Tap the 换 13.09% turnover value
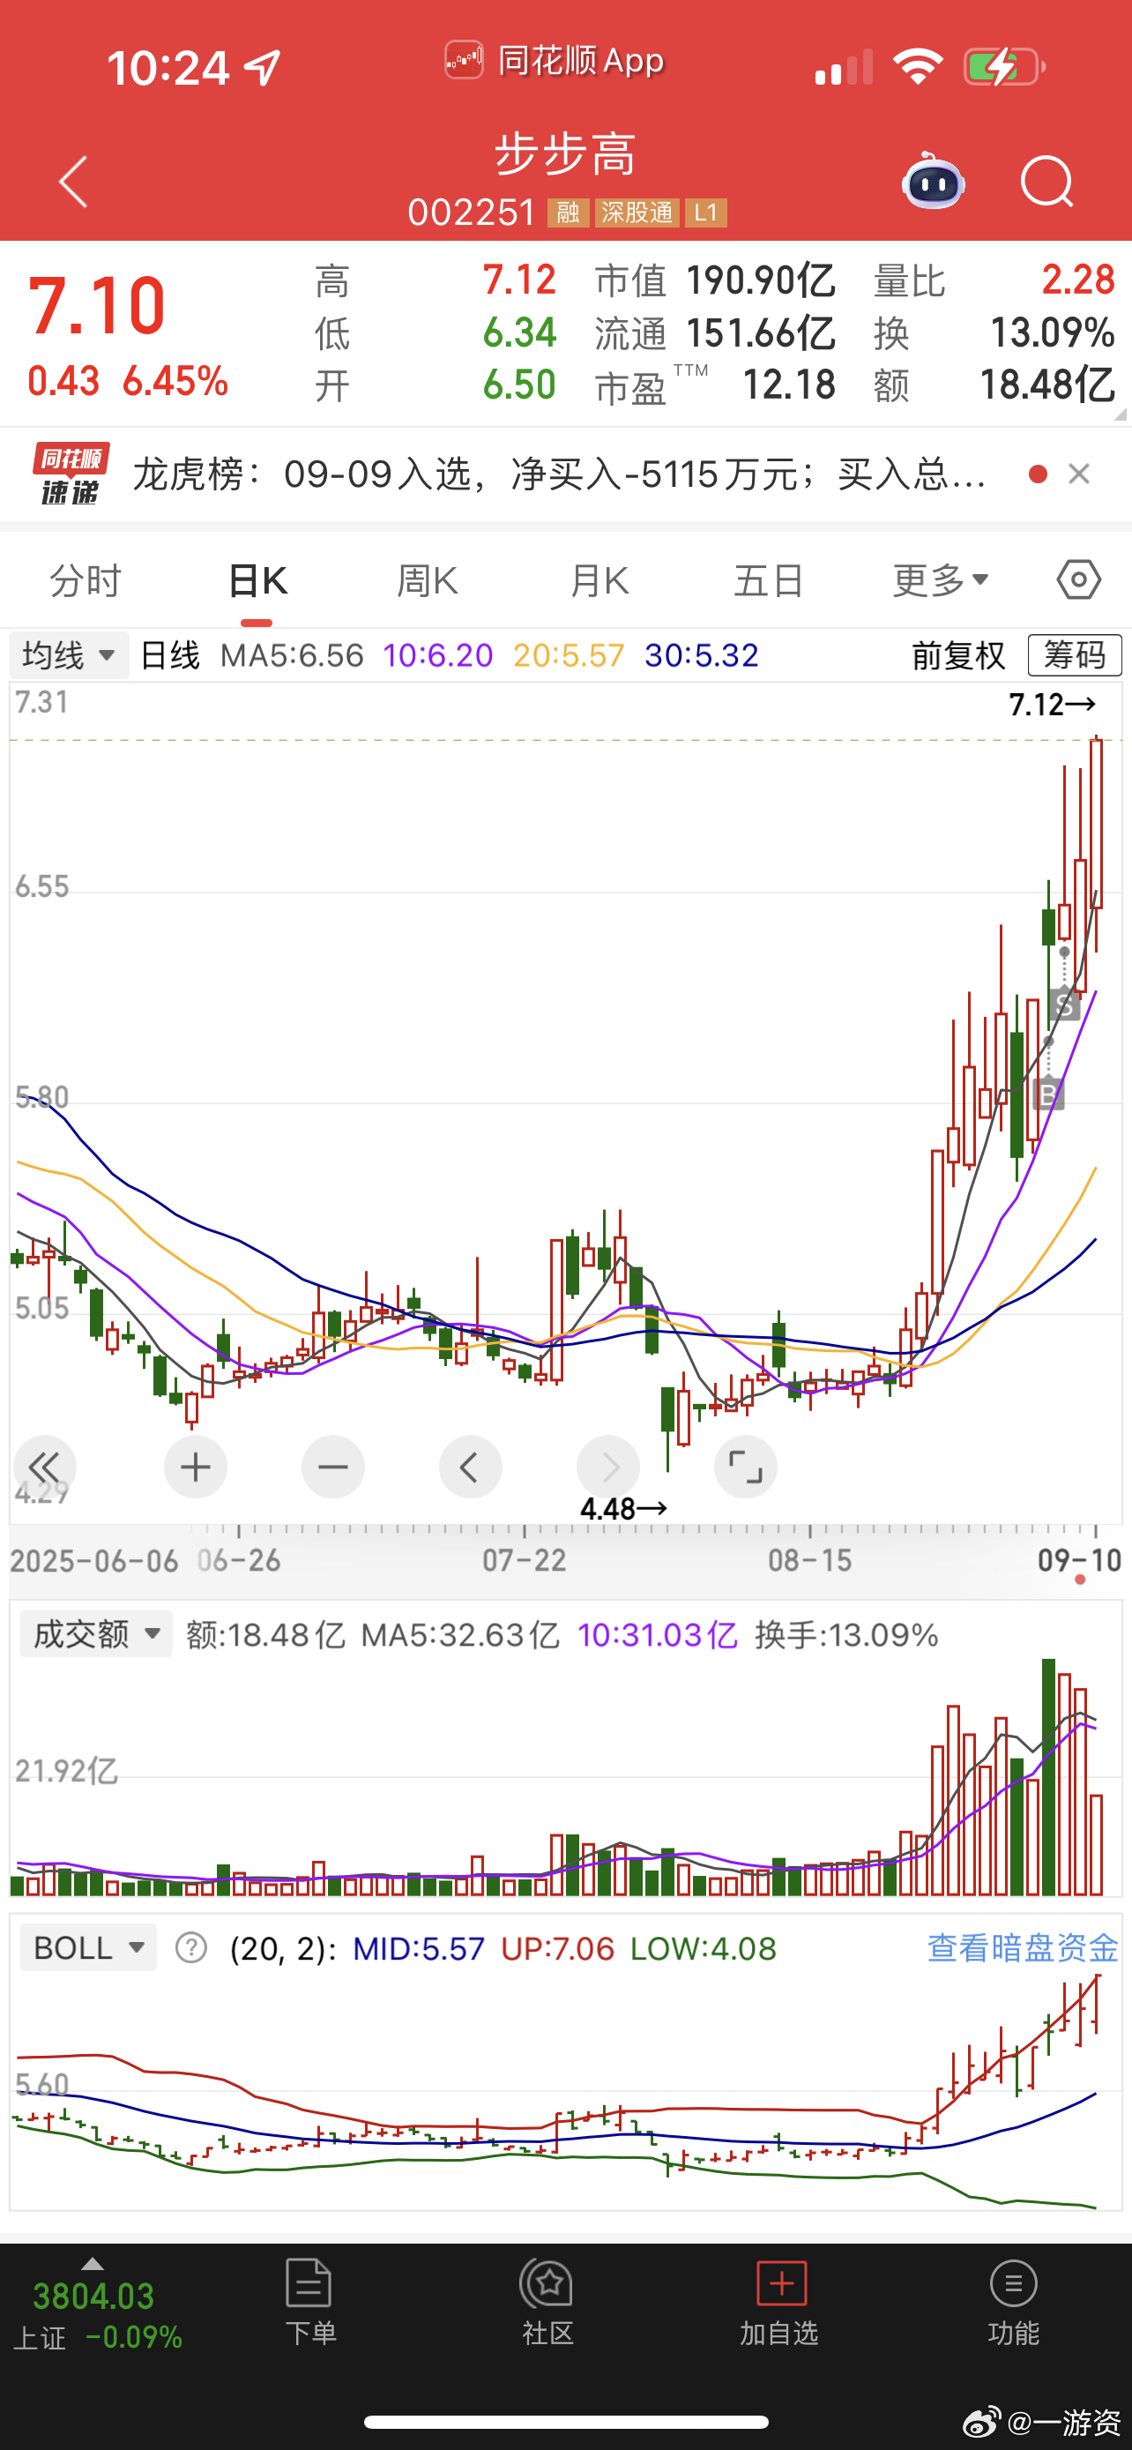The image size is (1132, 2450). point(994,332)
